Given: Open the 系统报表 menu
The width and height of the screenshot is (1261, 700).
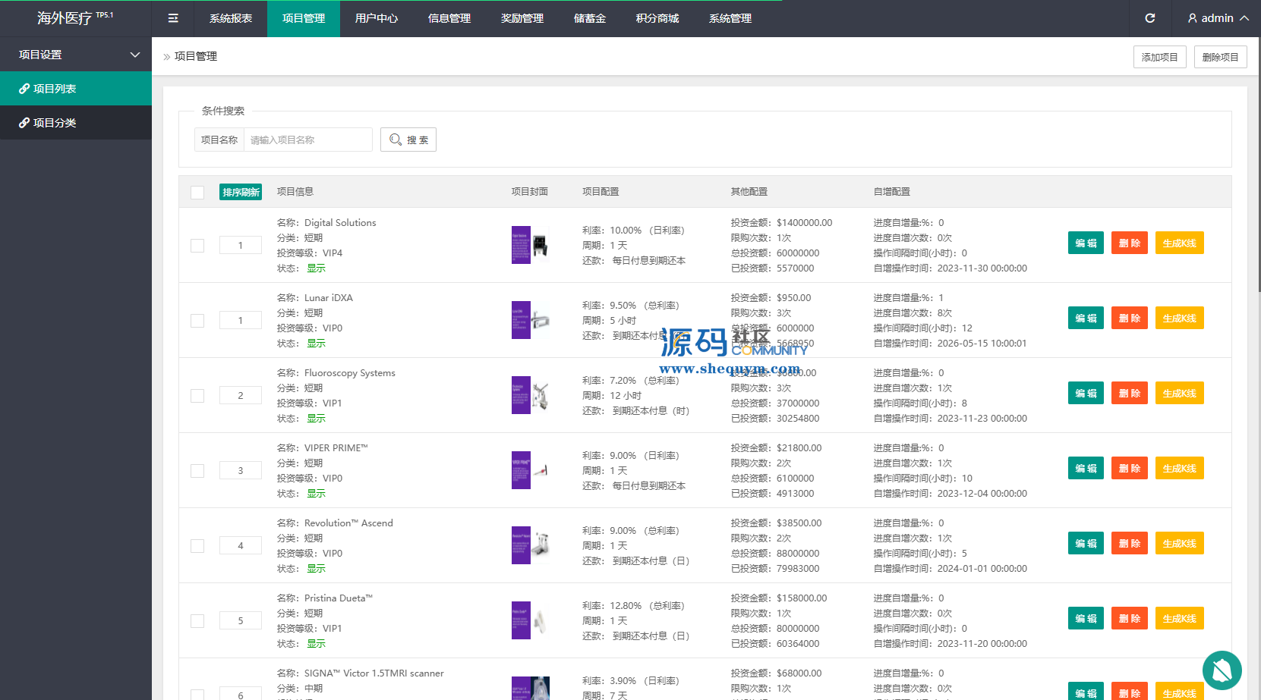Looking at the screenshot, I should click(x=231, y=18).
